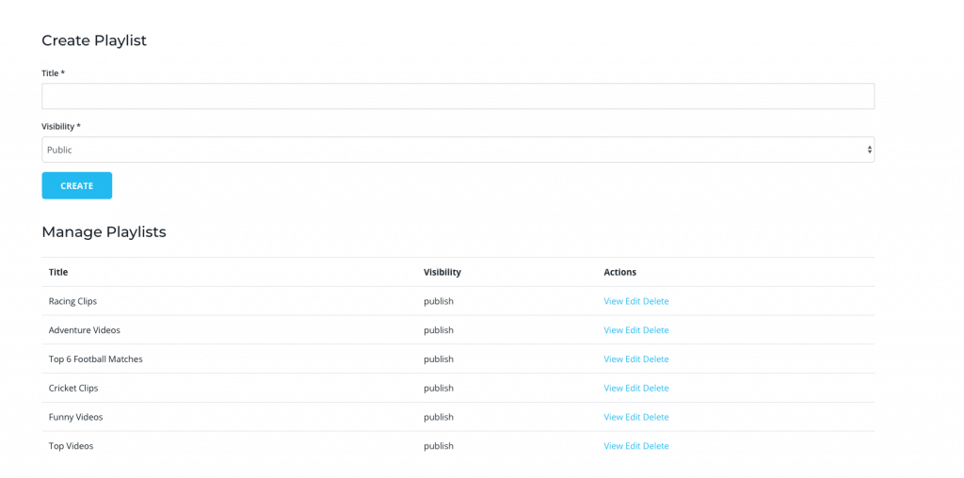Click 'publish' in the Funny Videos row
This screenshot has width=964, height=478.
click(x=439, y=417)
